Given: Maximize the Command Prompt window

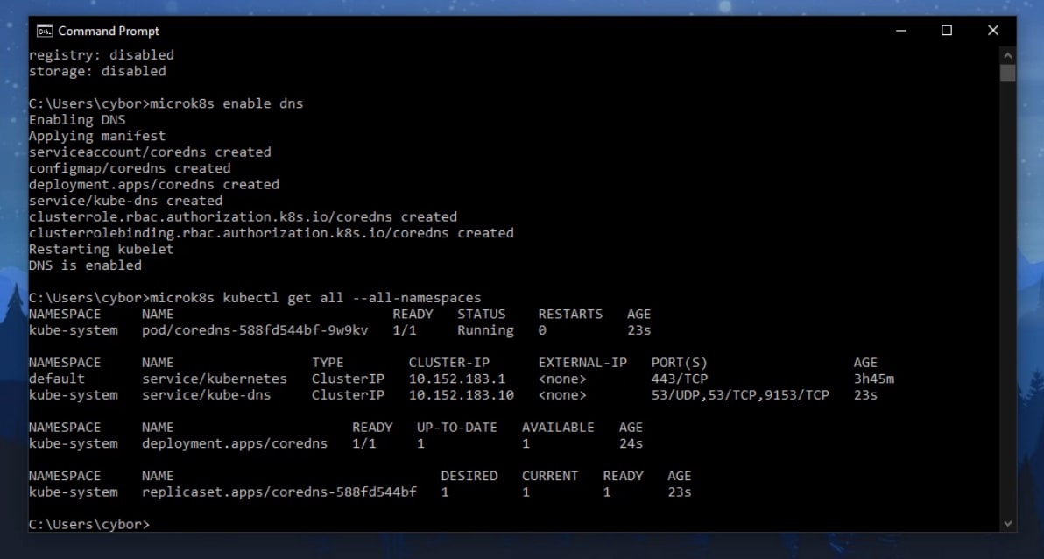Looking at the screenshot, I should (946, 31).
